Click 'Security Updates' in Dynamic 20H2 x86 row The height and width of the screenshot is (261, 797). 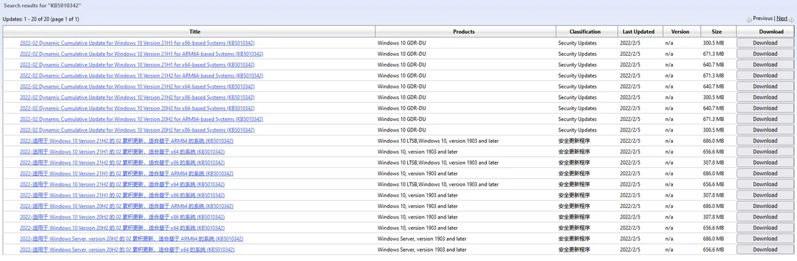point(577,130)
